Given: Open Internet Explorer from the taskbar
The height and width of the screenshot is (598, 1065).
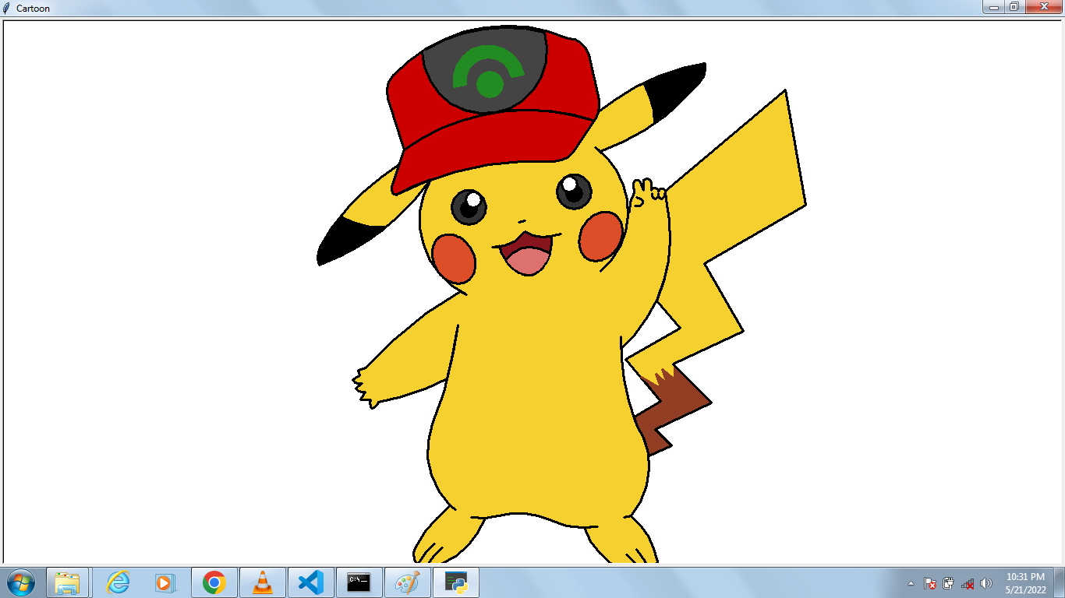Looking at the screenshot, I should [117, 582].
